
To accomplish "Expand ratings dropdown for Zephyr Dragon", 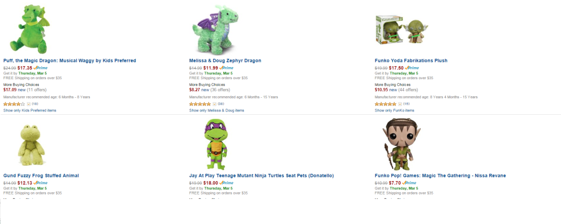I will click(x=214, y=104).
